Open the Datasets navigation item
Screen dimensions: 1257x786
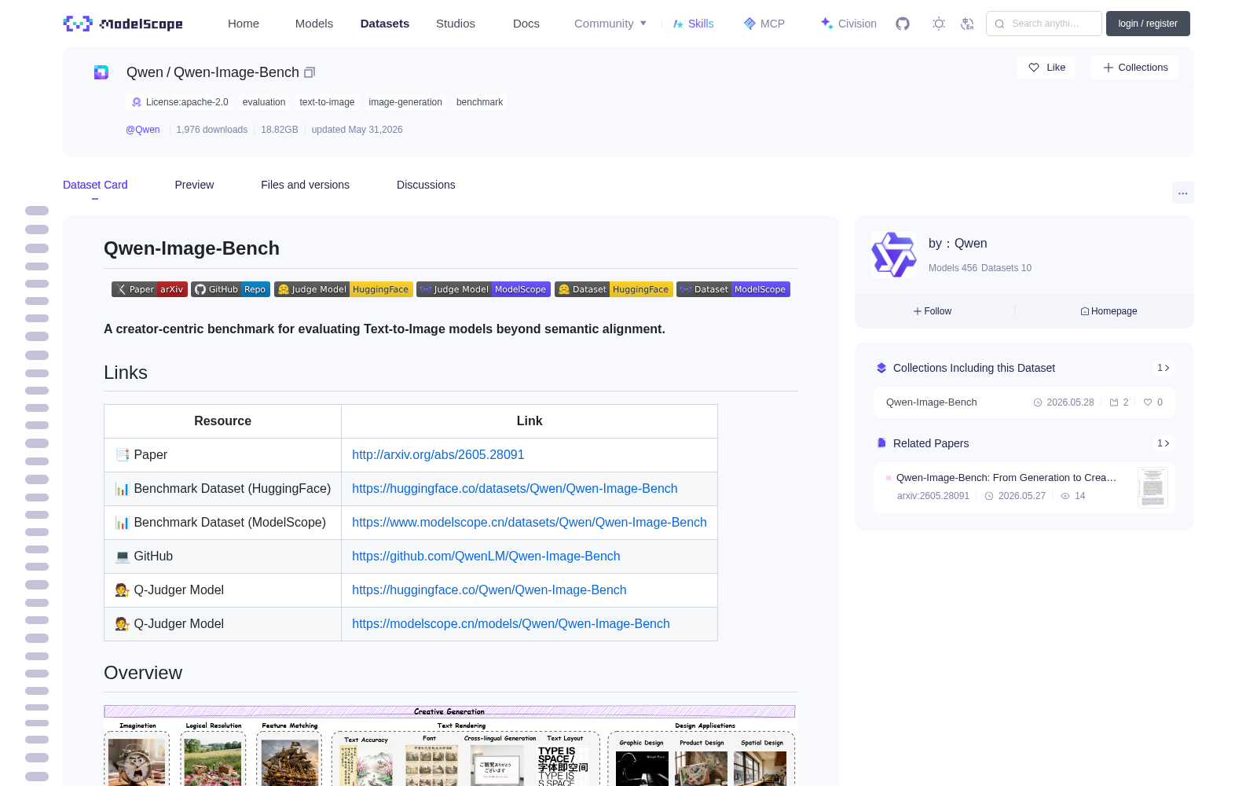tap(385, 24)
